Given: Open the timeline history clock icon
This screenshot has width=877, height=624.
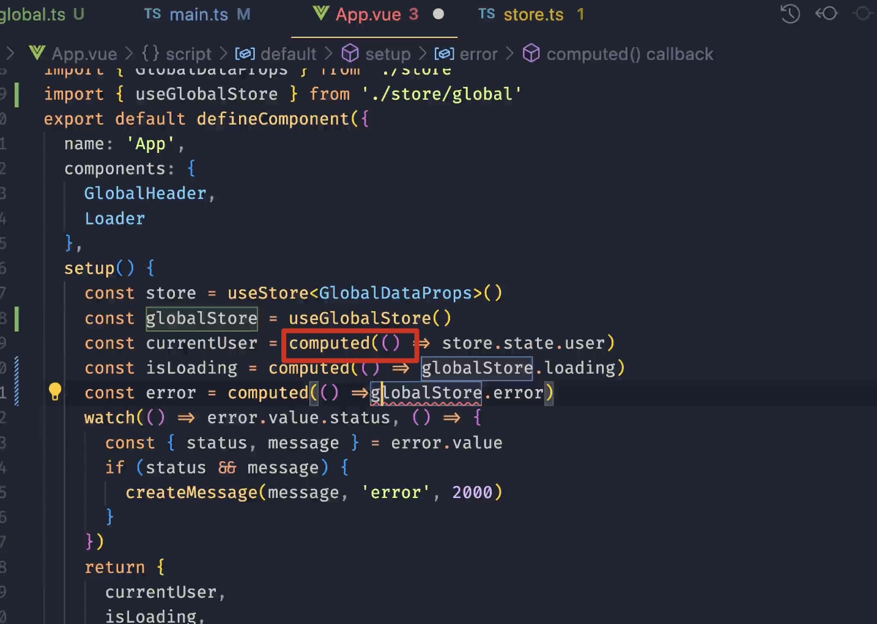Looking at the screenshot, I should (790, 13).
